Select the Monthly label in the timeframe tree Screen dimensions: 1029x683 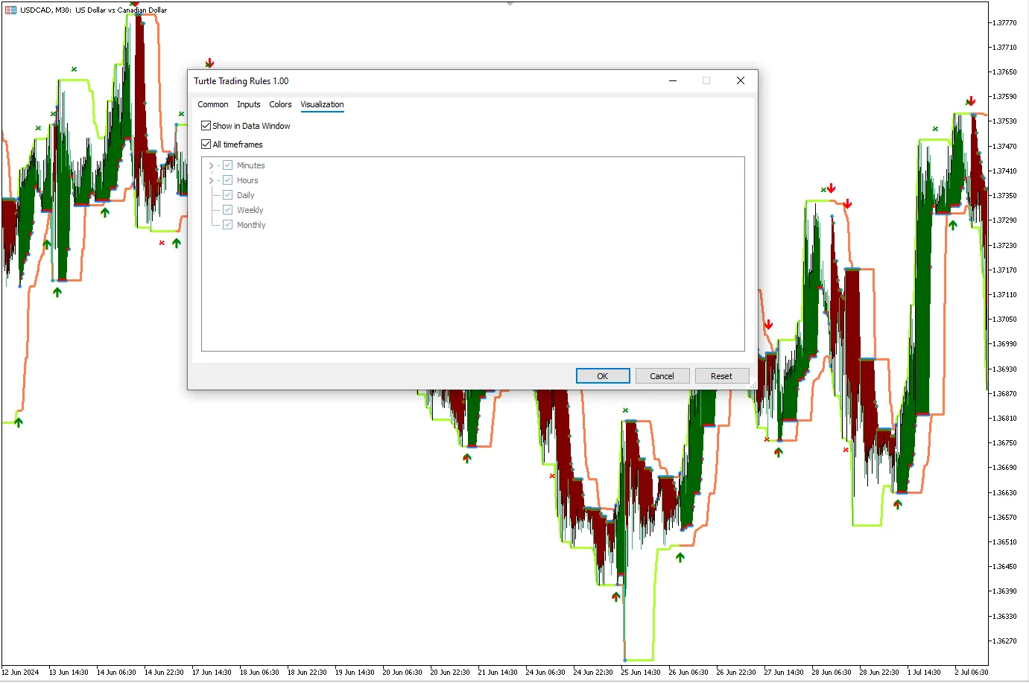pos(251,225)
